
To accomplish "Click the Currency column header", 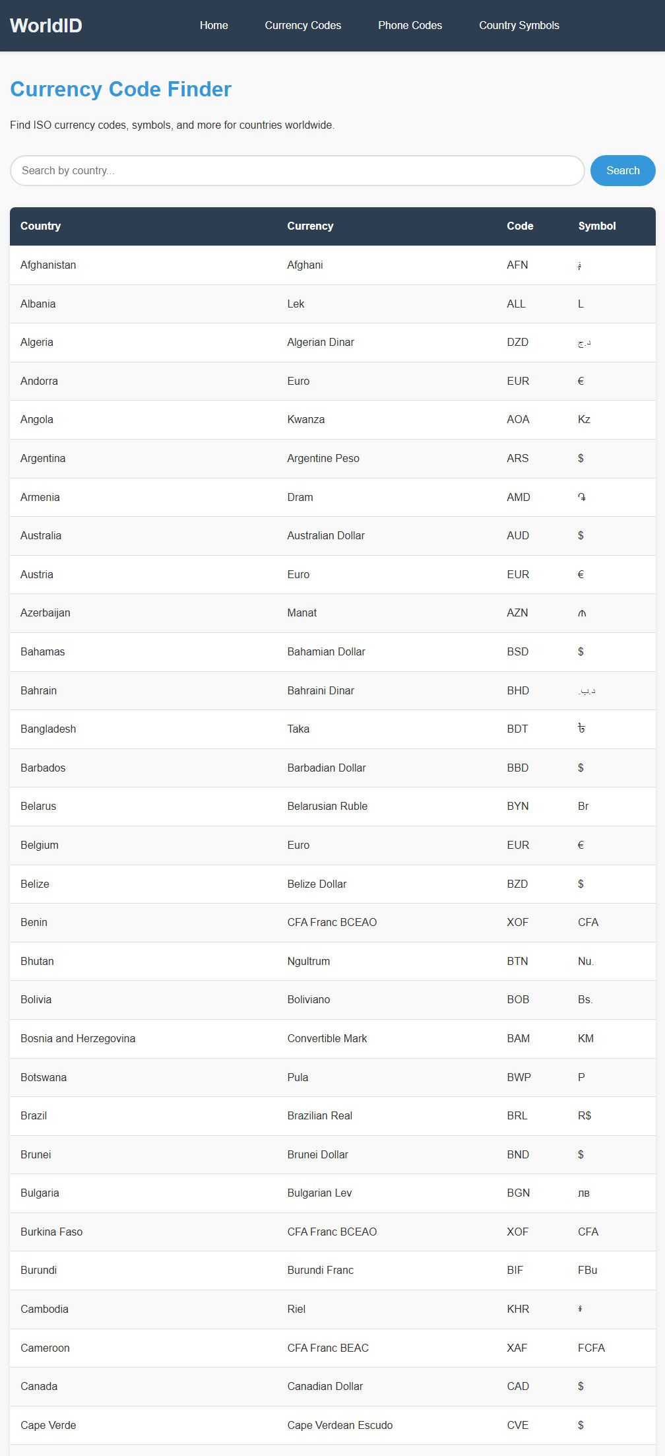I will (x=310, y=226).
